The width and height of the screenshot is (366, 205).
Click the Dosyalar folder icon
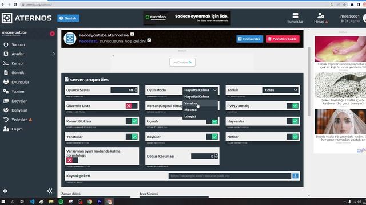pos(6,101)
